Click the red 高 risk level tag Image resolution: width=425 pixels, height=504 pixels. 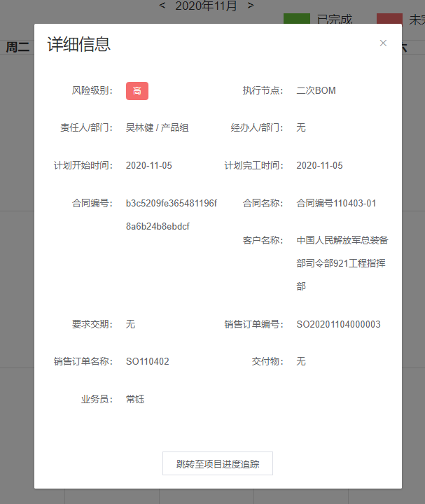[137, 91]
